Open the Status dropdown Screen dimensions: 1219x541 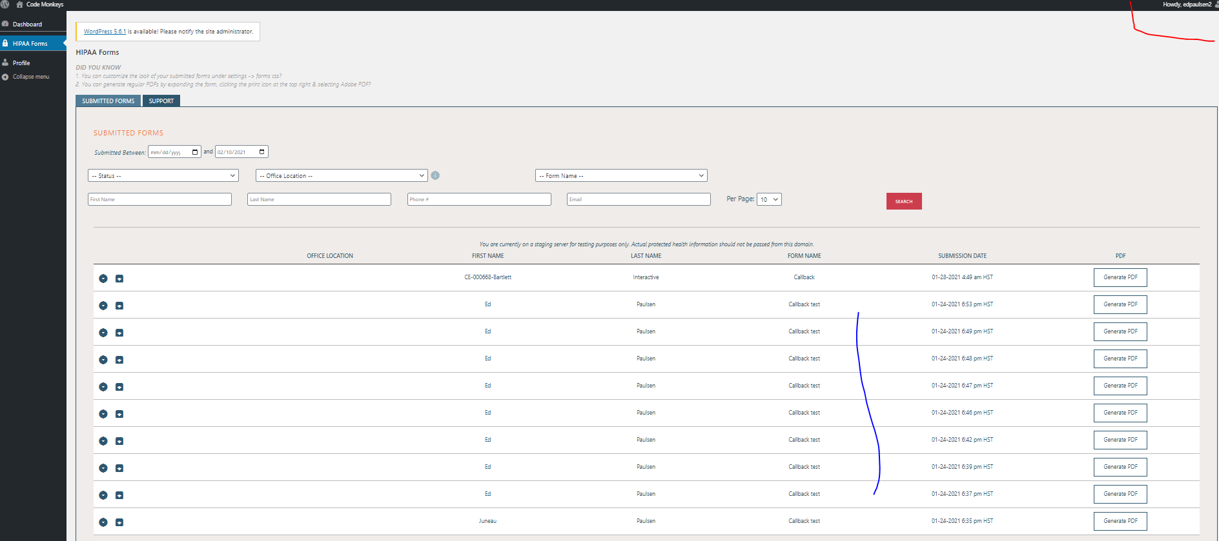point(163,175)
